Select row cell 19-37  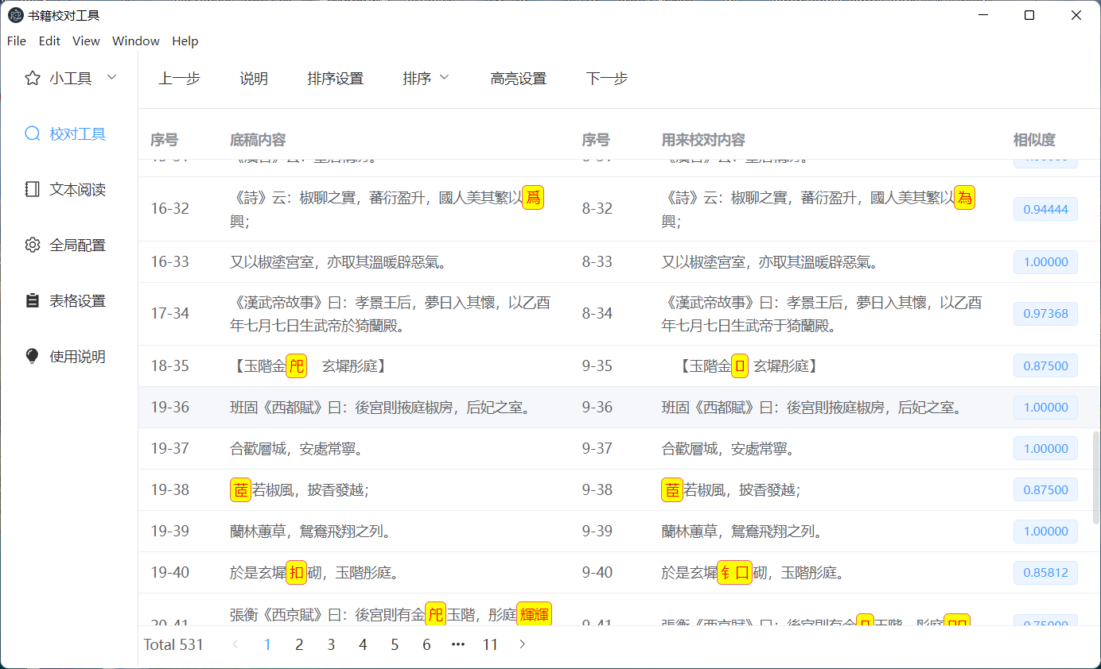[170, 448]
